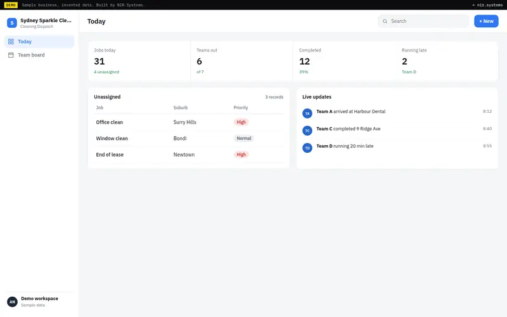Open the Completed stat card
This screenshot has height=317, width=507.
click(344, 61)
